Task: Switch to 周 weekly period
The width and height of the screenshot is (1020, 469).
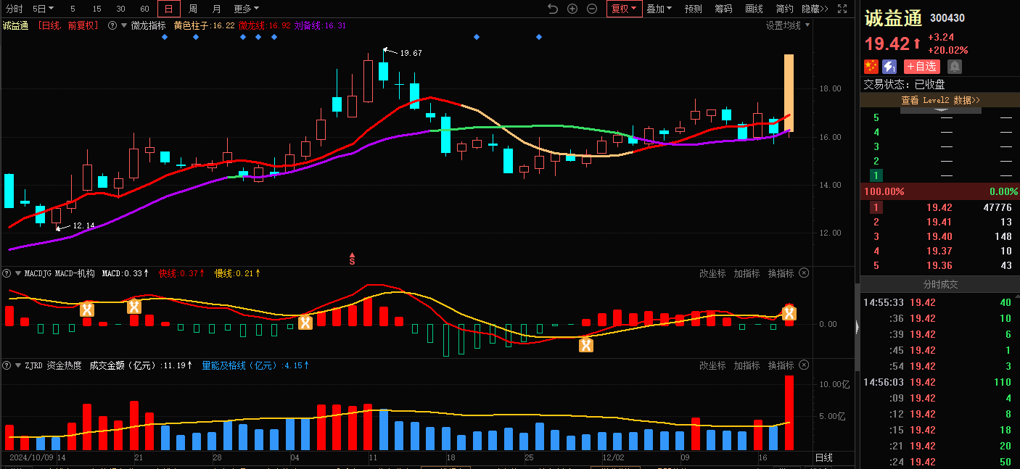Action: [x=192, y=9]
